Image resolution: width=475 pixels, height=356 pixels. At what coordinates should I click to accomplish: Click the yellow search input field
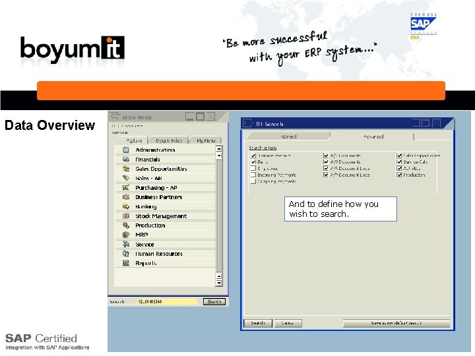coord(167,301)
